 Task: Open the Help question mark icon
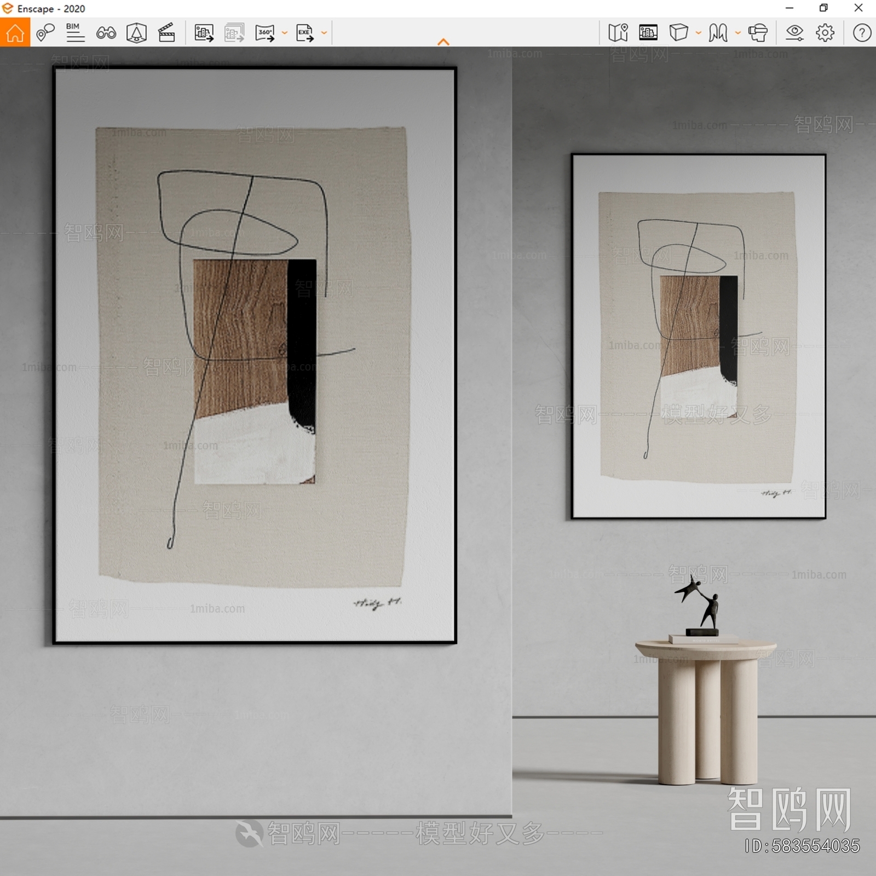pyautogui.click(x=862, y=33)
